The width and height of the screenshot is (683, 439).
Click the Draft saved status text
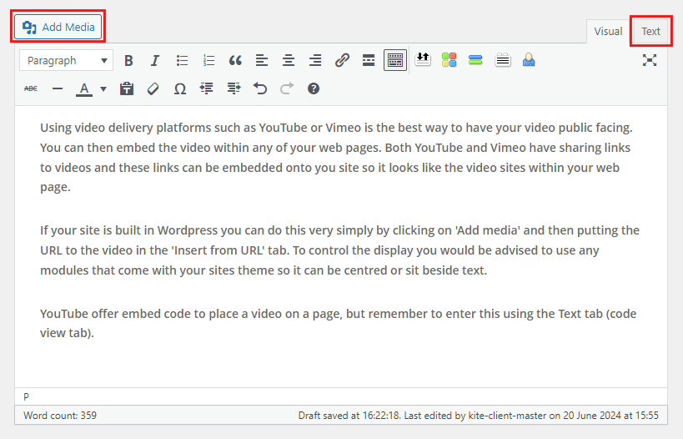[x=479, y=416]
